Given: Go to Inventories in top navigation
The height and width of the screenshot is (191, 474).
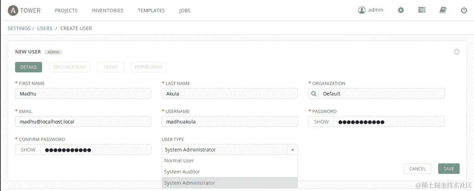Looking at the screenshot, I should click(x=108, y=10).
